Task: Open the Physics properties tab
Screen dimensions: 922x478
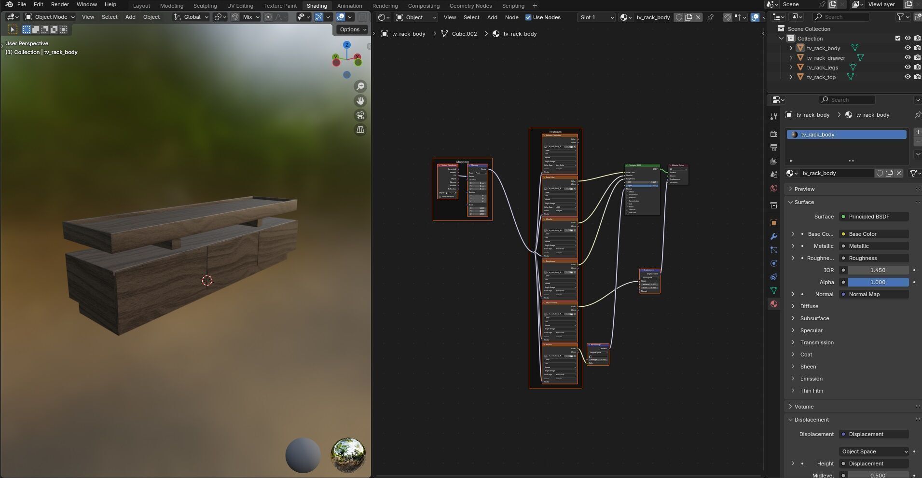Action: [x=774, y=263]
